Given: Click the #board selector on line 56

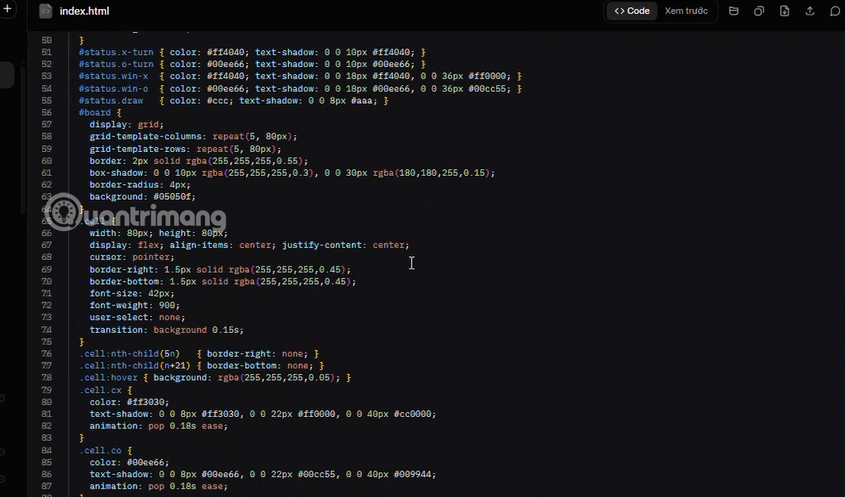Looking at the screenshot, I should [93, 112].
